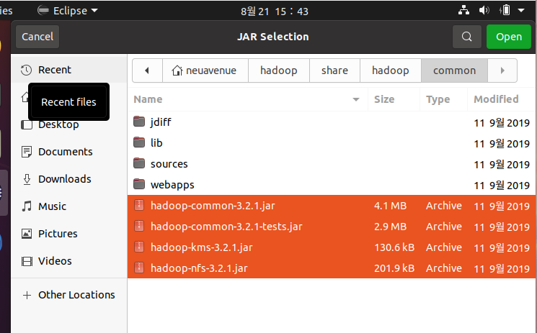Screen dimensions: 537x333
Task: Open Downloads in sidebar
Action: pyautogui.click(x=69, y=179)
